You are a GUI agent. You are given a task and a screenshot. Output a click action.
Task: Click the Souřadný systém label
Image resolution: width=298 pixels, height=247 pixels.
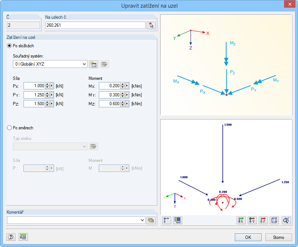click(28, 56)
